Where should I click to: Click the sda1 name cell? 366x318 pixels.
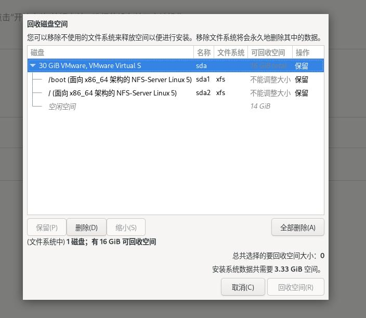click(x=203, y=79)
